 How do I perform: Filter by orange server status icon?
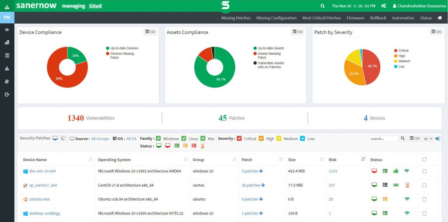pos(185,146)
